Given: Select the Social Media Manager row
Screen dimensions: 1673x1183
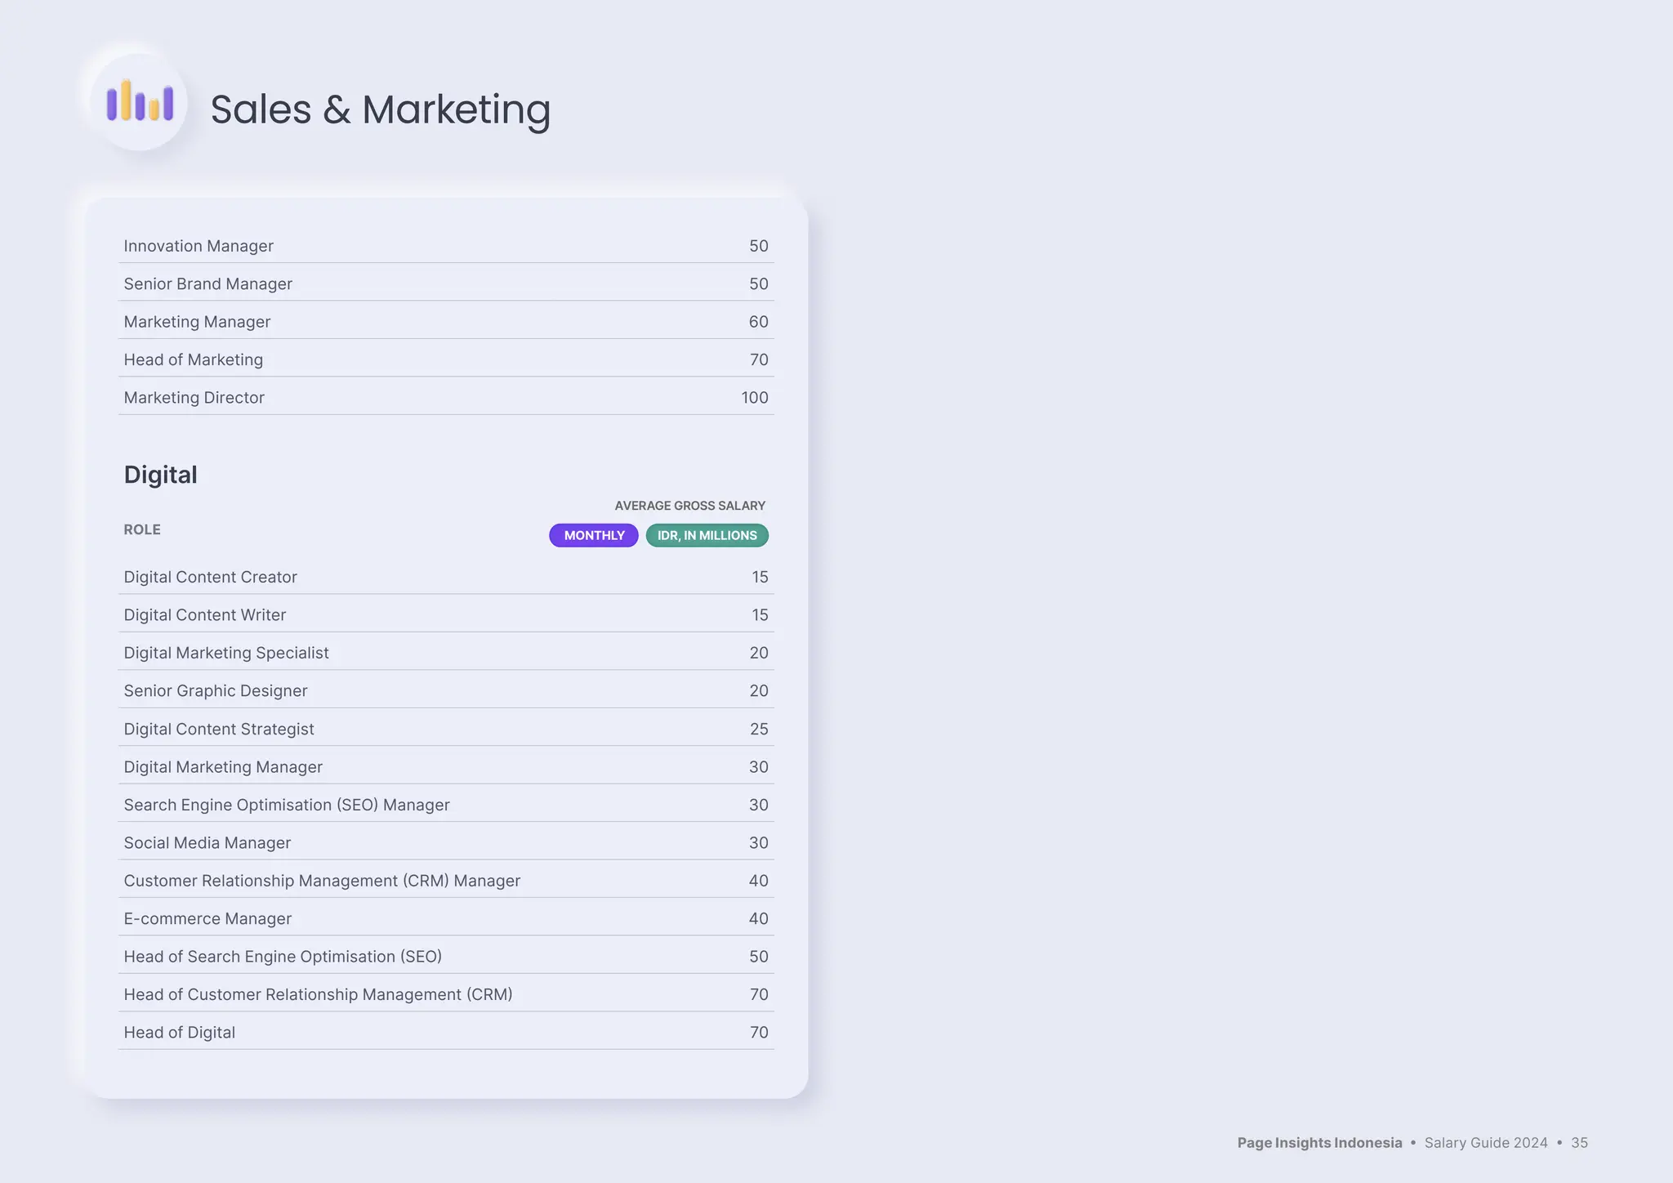Looking at the screenshot, I should [x=207, y=843].
